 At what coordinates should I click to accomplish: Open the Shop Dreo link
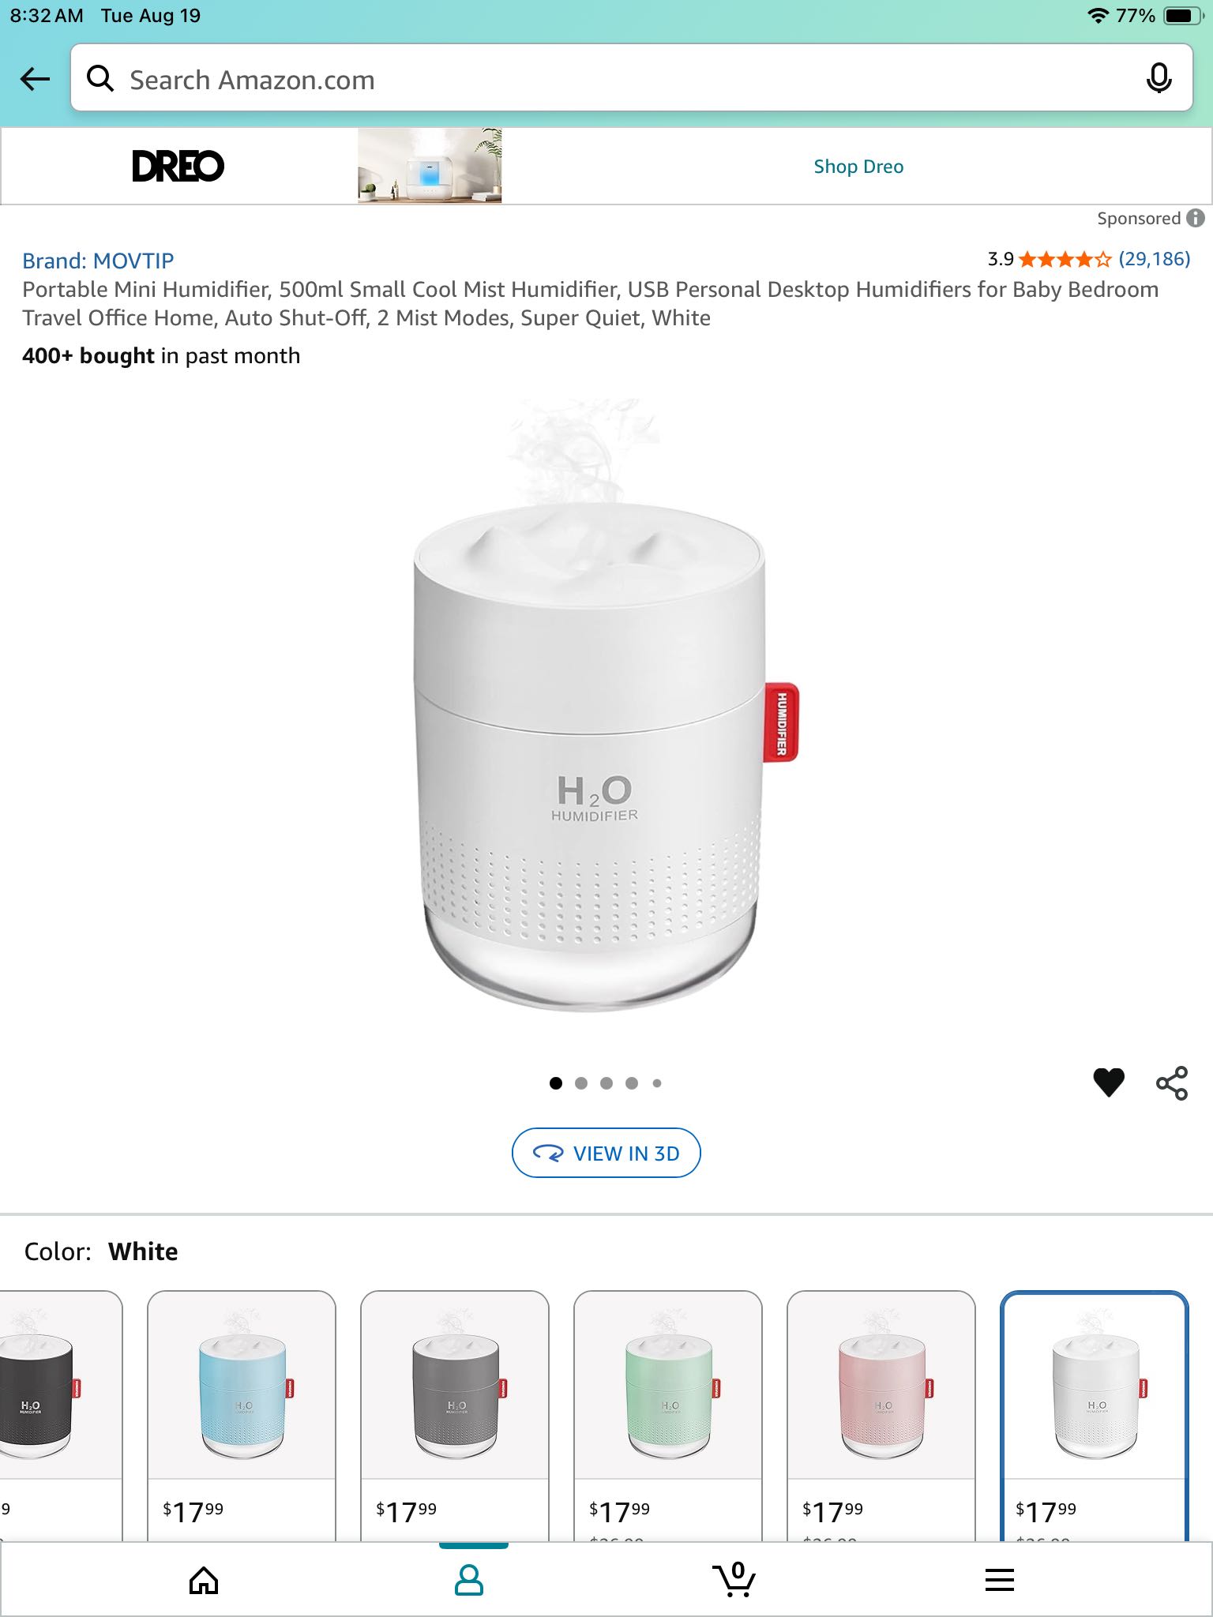[x=858, y=167]
